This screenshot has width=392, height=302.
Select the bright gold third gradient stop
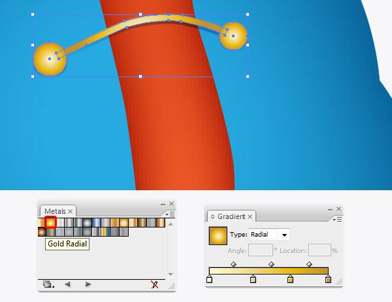click(290, 279)
